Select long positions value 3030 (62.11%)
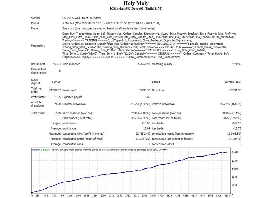The height and width of the screenshot is (198, 270). [x=232, y=113]
